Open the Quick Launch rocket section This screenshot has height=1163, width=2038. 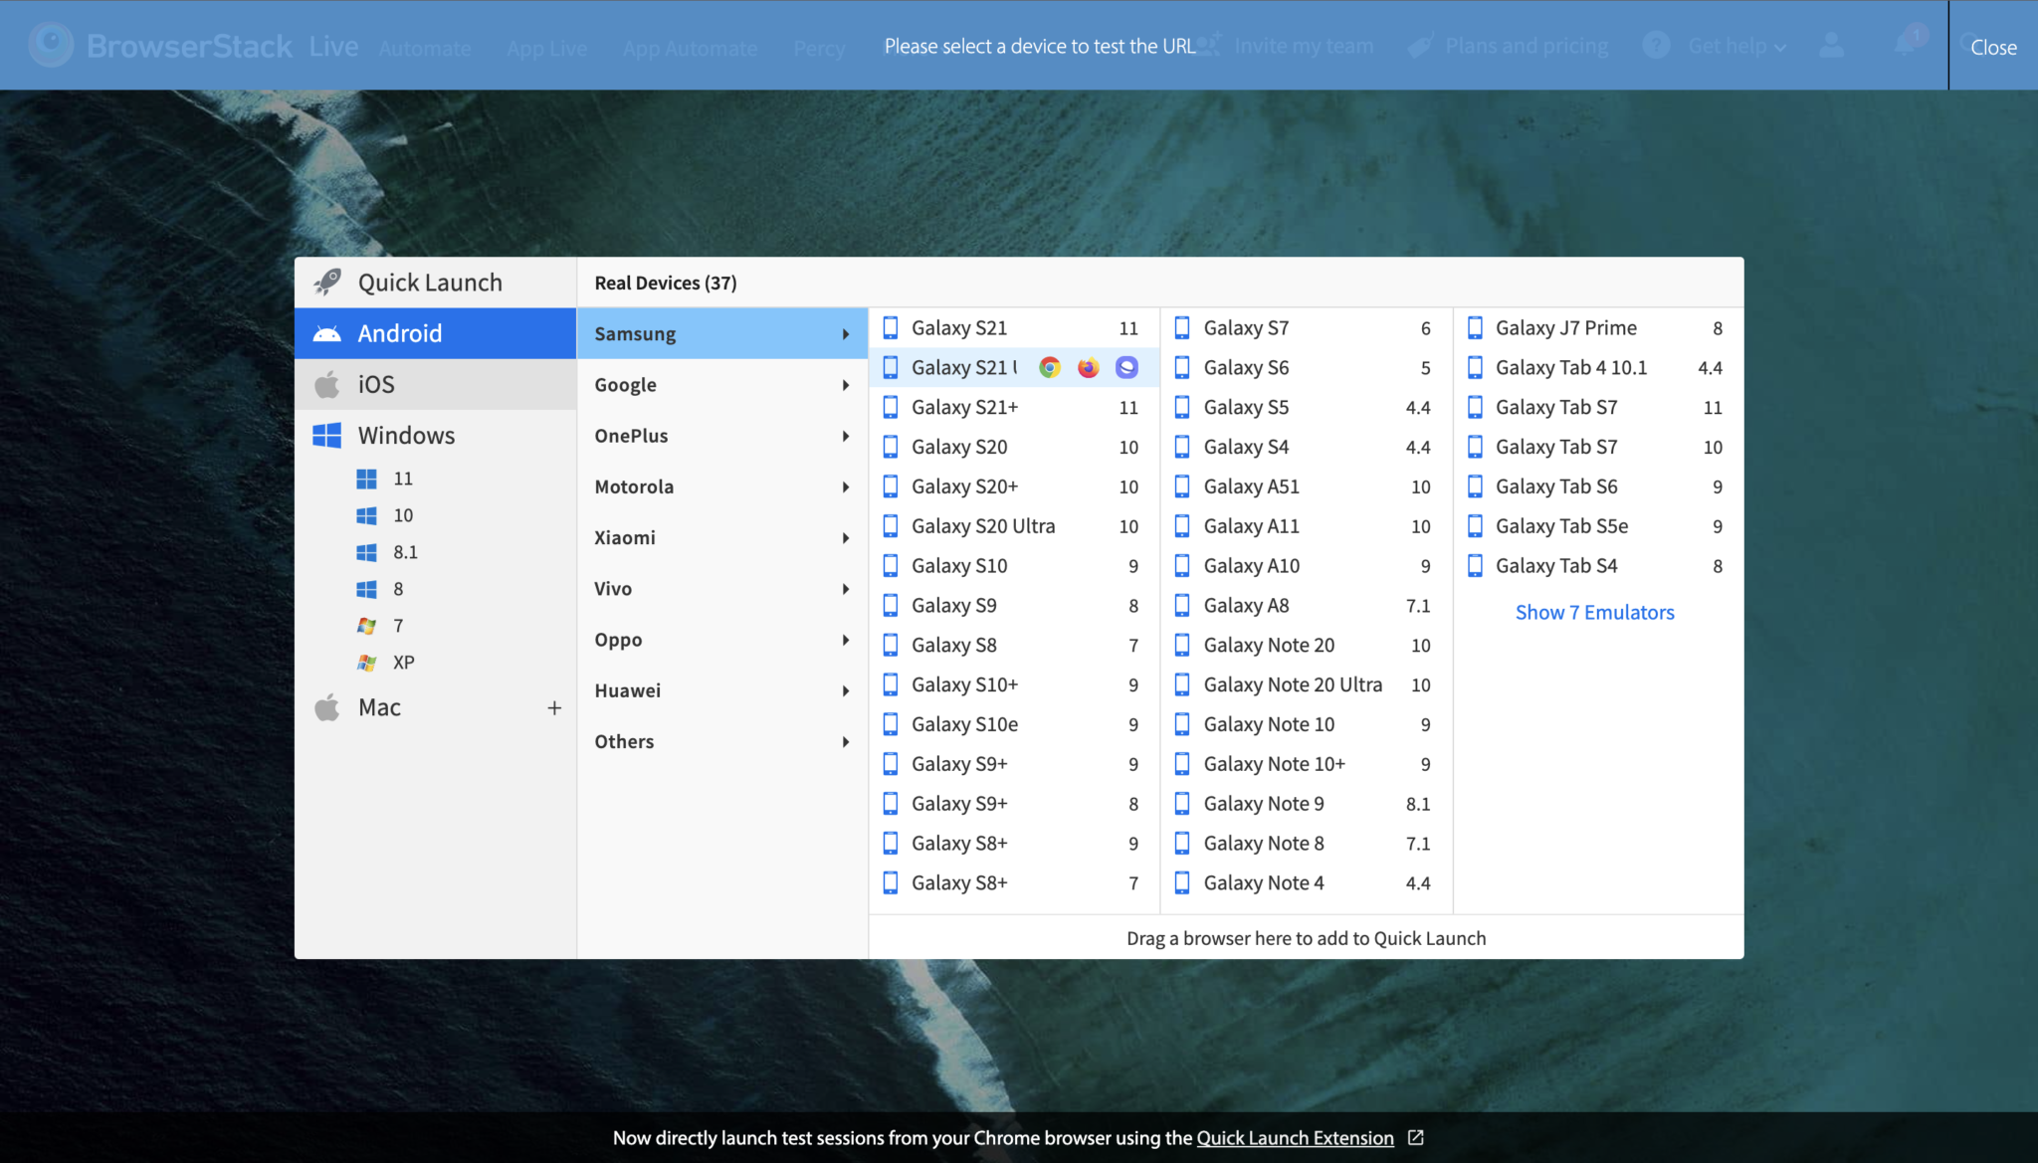click(x=429, y=282)
